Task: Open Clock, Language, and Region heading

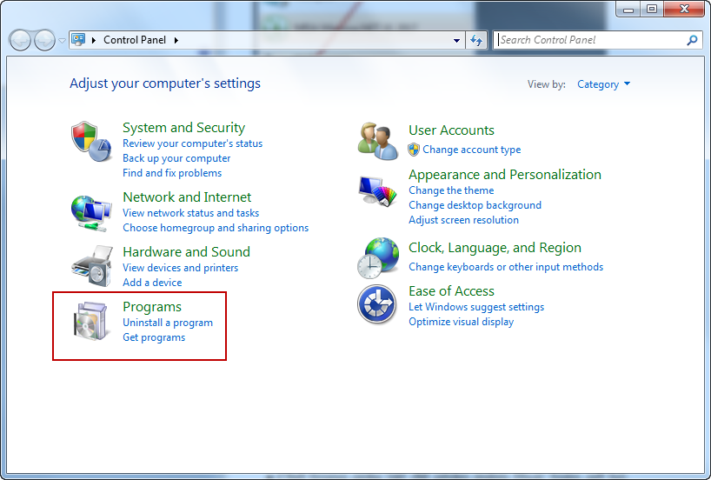Action: (x=495, y=248)
